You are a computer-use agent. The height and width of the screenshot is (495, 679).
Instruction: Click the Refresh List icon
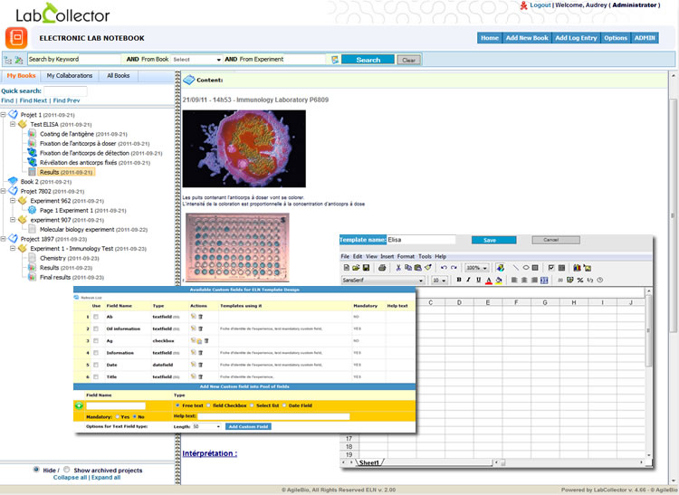(77, 298)
